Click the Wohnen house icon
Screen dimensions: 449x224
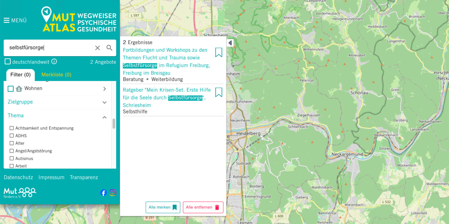[19, 89]
